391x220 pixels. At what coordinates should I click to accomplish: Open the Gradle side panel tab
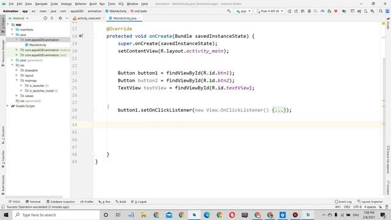point(388,24)
